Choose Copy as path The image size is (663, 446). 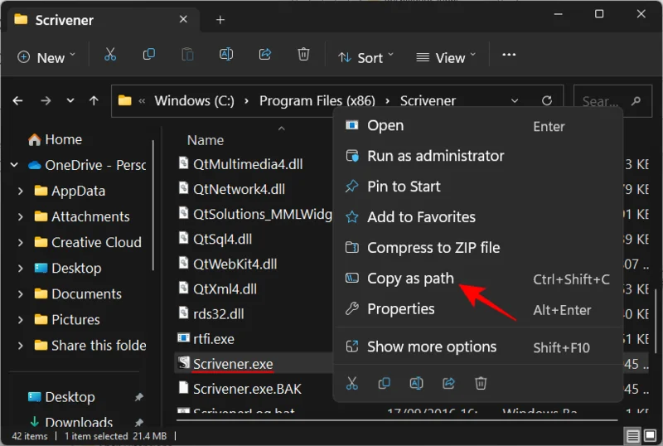pyautogui.click(x=478, y=279)
